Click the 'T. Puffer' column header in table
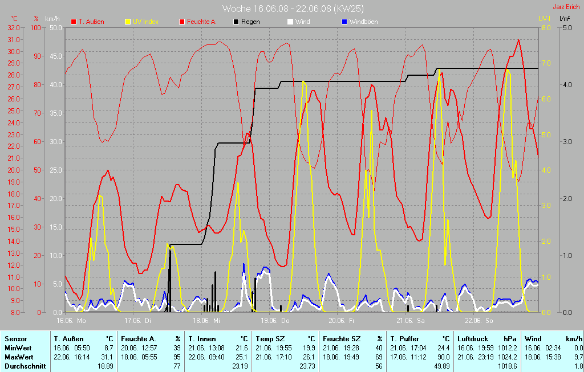This screenshot has height=372, width=584. [404, 339]
